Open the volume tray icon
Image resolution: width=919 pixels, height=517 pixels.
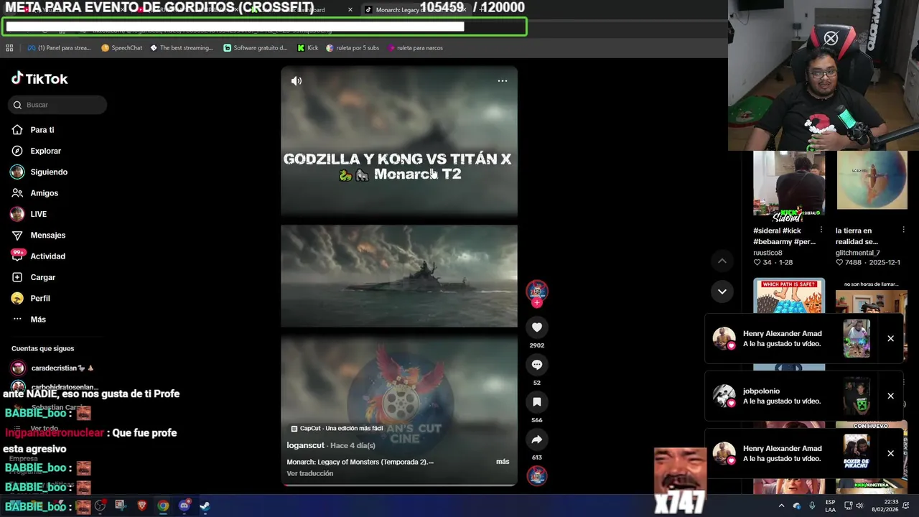(x=860, y=506)
